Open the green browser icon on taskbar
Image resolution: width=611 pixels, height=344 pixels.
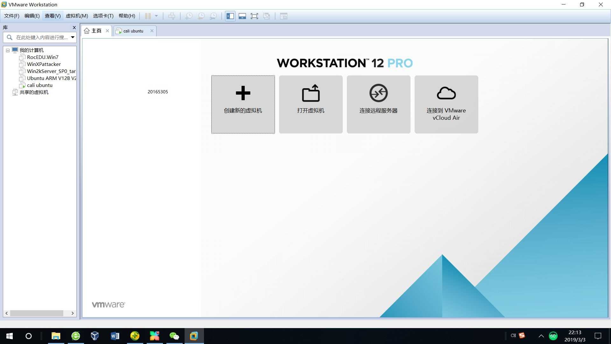tap(76, 336)
